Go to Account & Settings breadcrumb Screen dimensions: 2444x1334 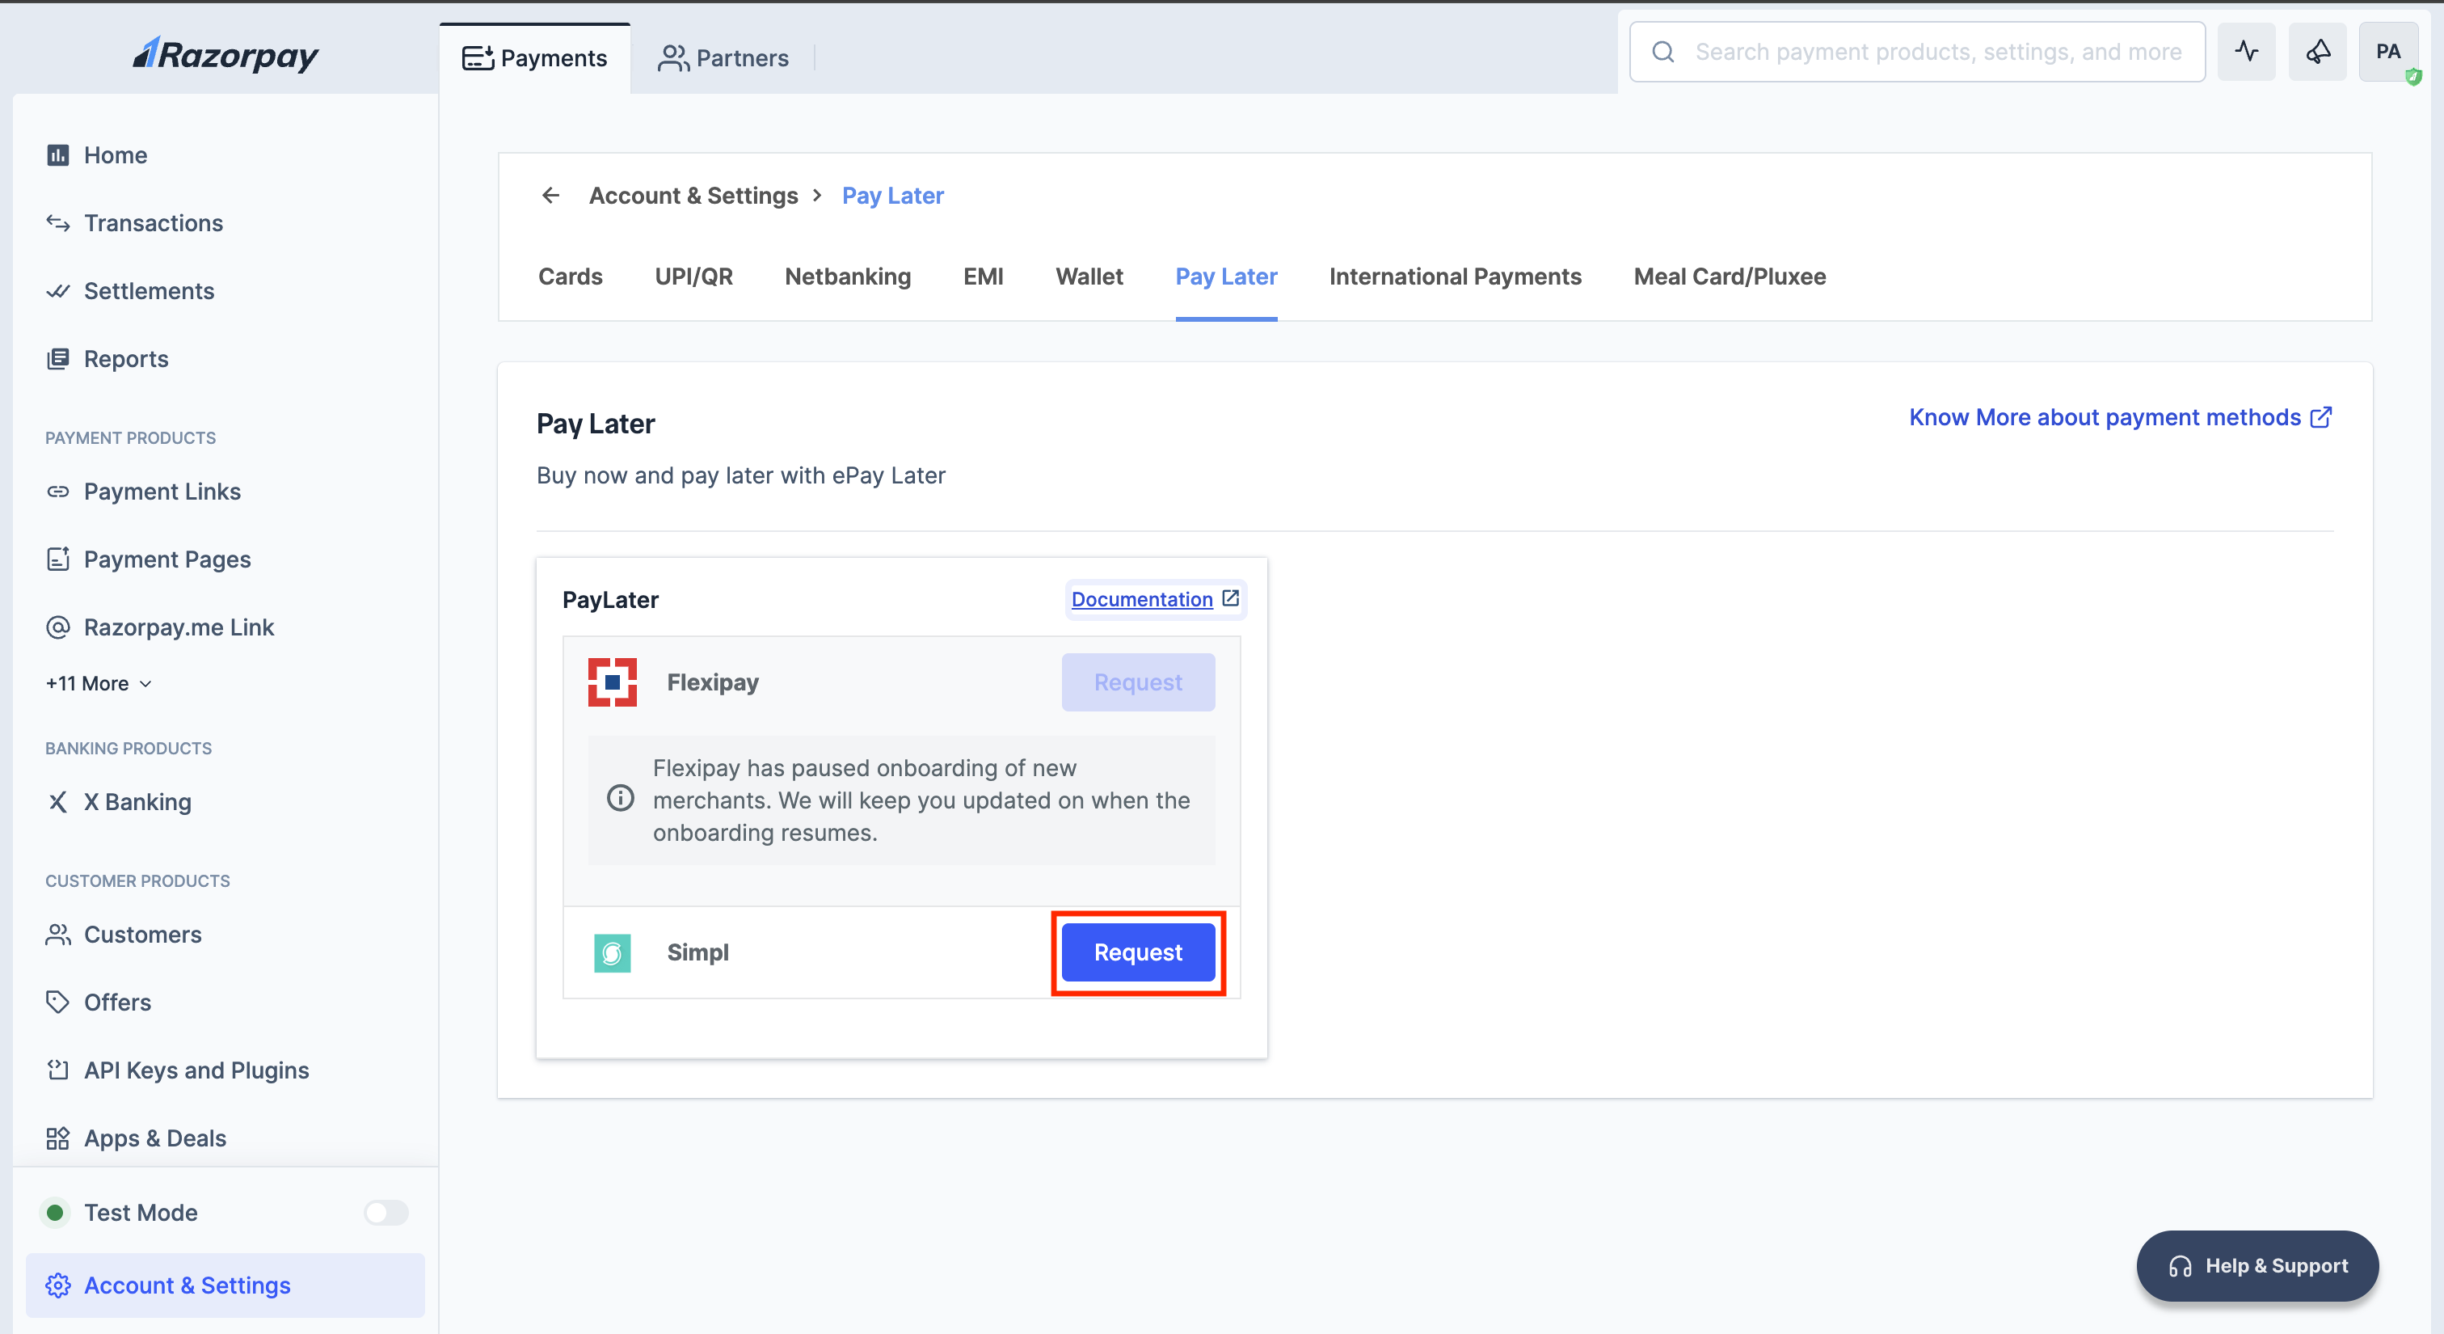[x=693, y=196]
